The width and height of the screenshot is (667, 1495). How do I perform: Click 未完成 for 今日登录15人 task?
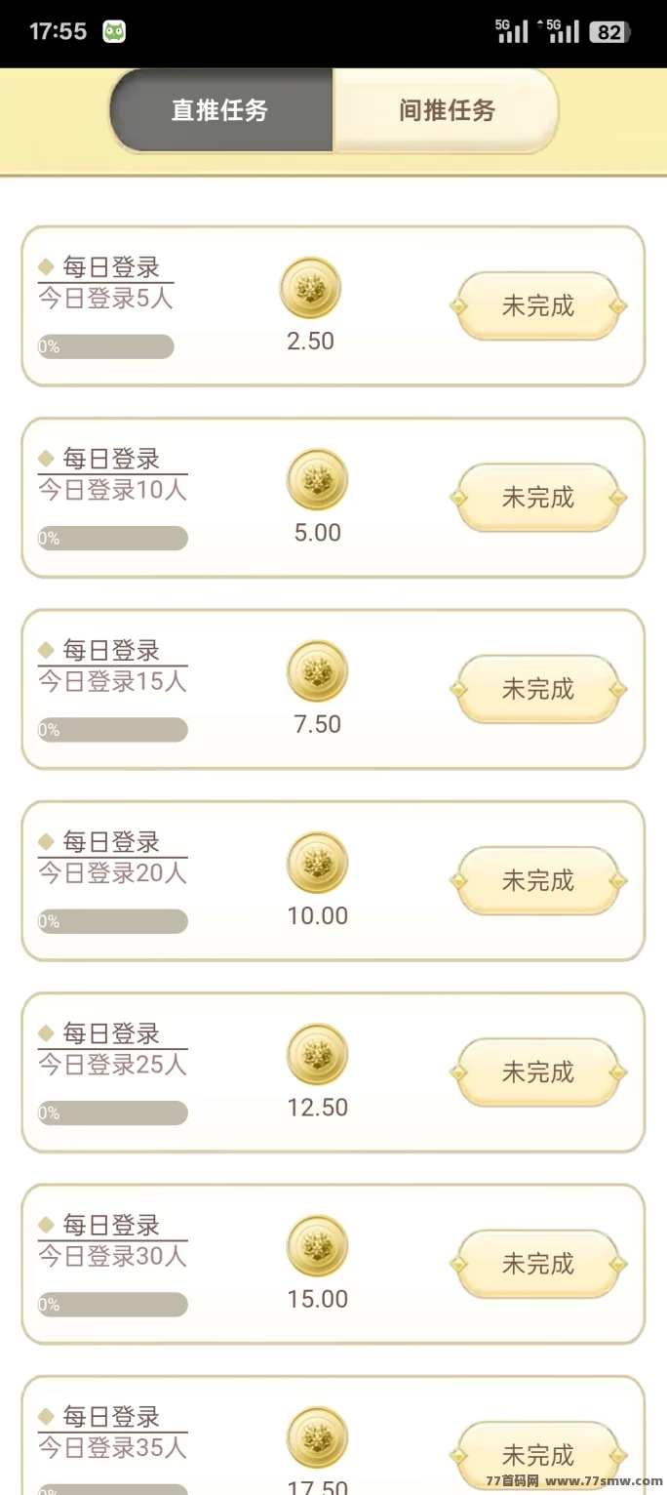538,689
